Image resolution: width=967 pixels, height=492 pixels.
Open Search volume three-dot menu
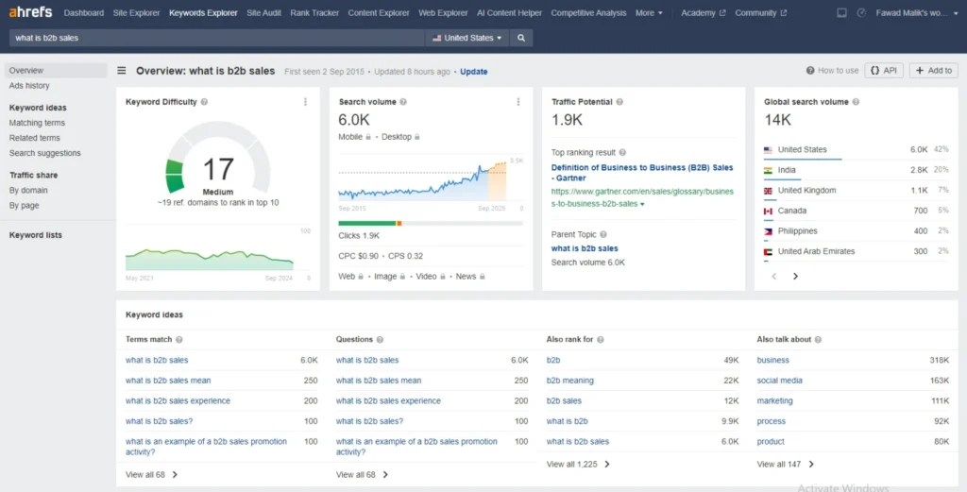(x=518, y=102)
